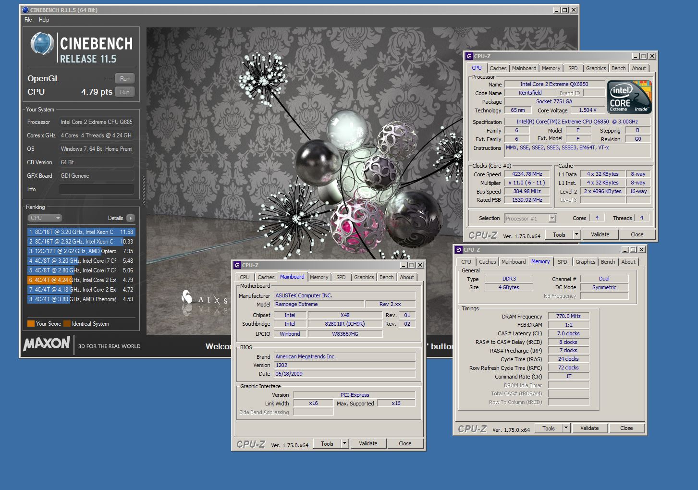This screenshot has width=698, height=490.
Task: Select ranking row 3 AMD Opteron 7.95
Action: tap(81, 251)
